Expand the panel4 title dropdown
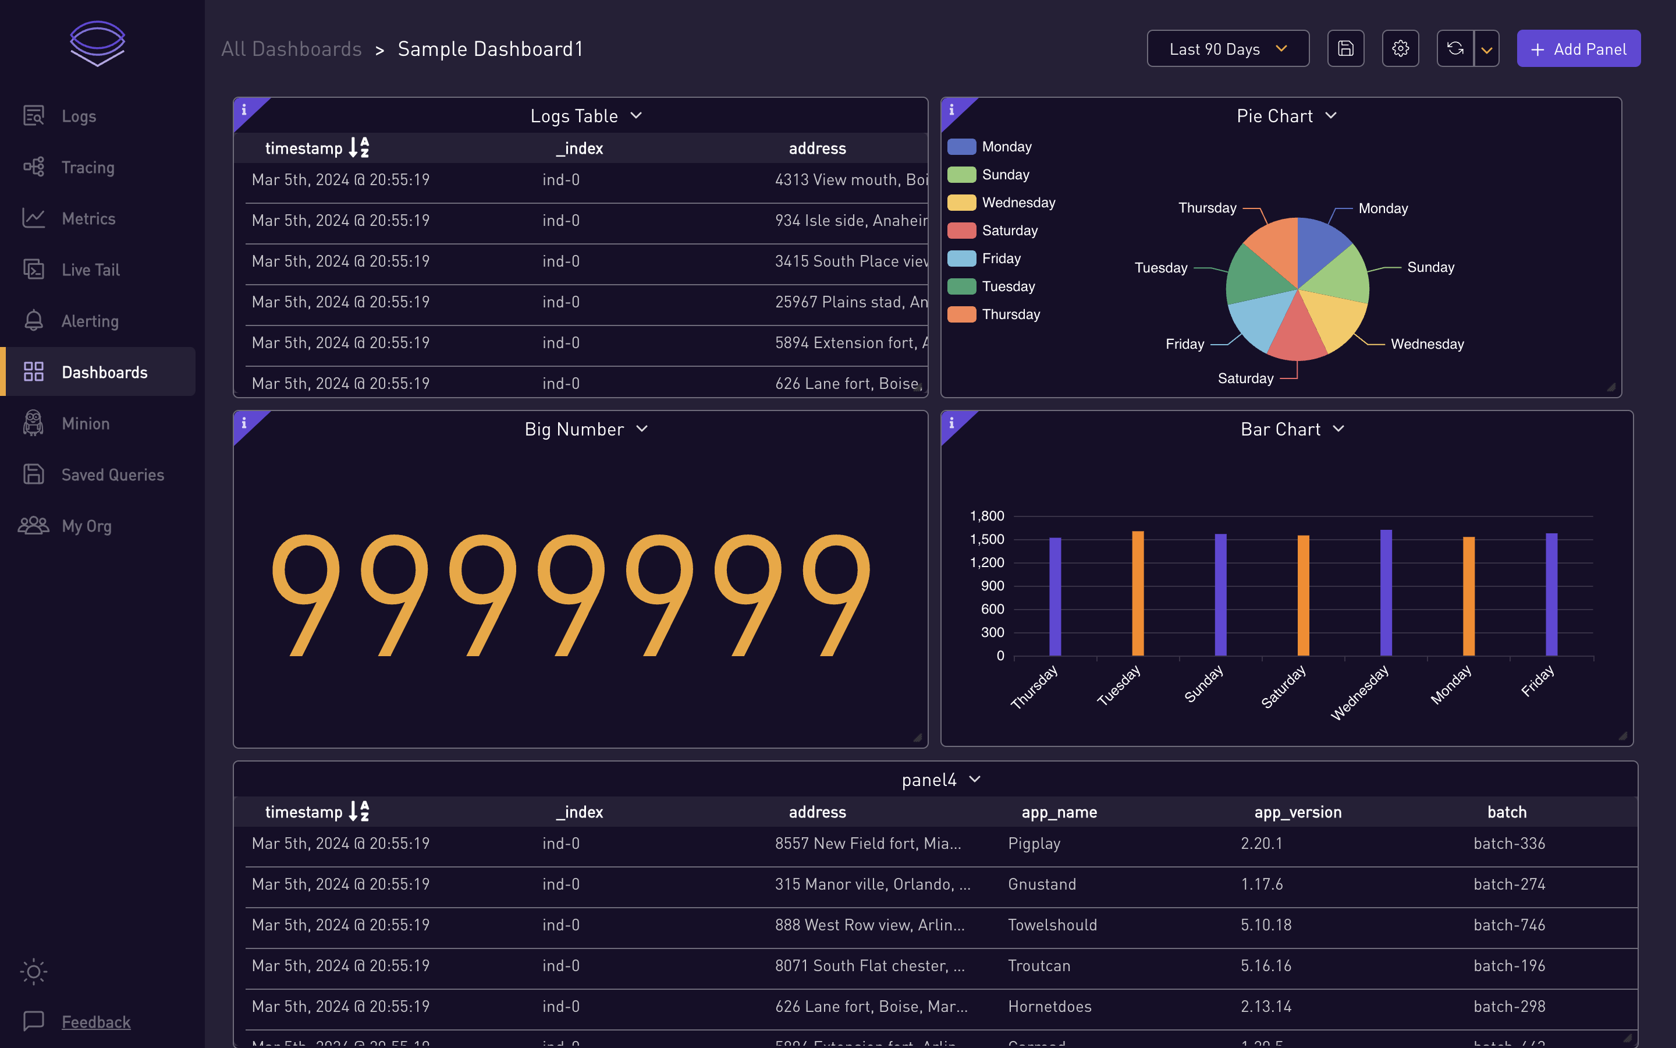The image size is (1676, 1048). click(x=976, y=779)
